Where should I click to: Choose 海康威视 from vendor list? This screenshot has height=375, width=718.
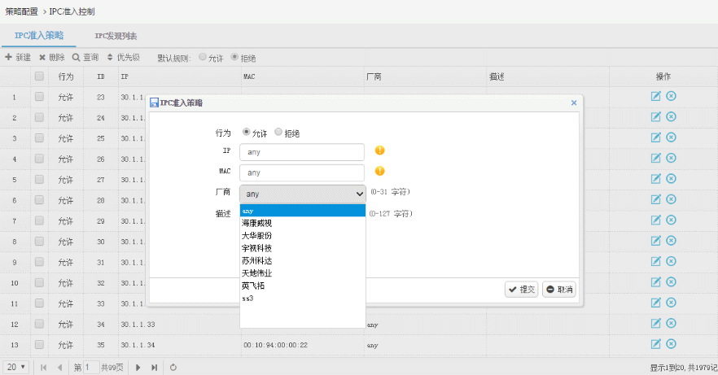(257, 223)
